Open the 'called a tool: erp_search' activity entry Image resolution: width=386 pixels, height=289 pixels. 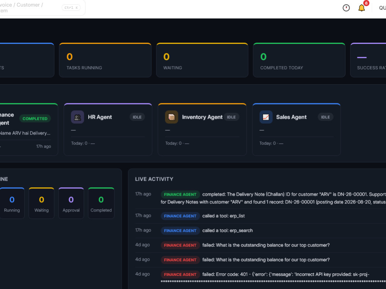click(x=261, y=230)
